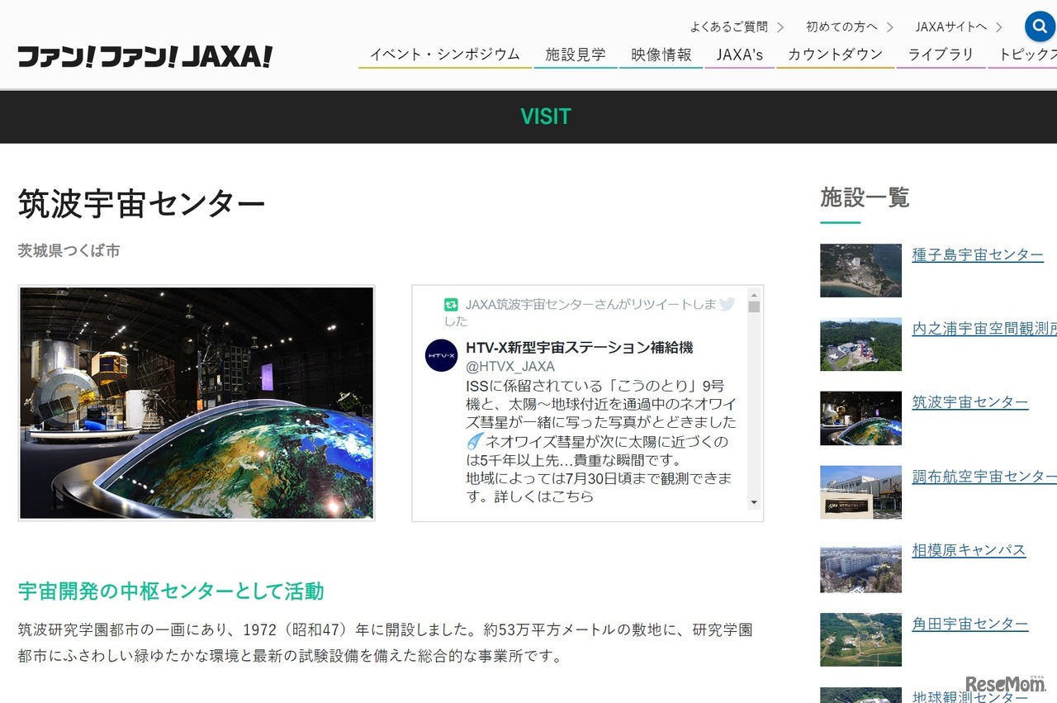Viewport: 1057px width, 703px height.
Task: Click the Twitter bird icon in the tweet
Action: (727, 305)
